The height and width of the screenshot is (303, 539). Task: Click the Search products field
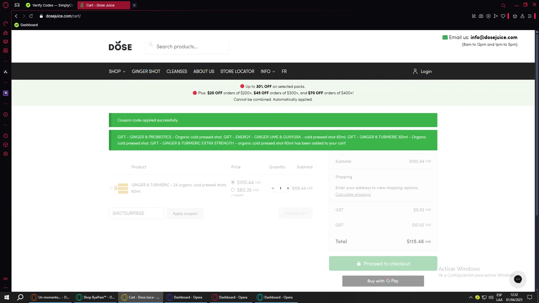click(x=187, y=46)
